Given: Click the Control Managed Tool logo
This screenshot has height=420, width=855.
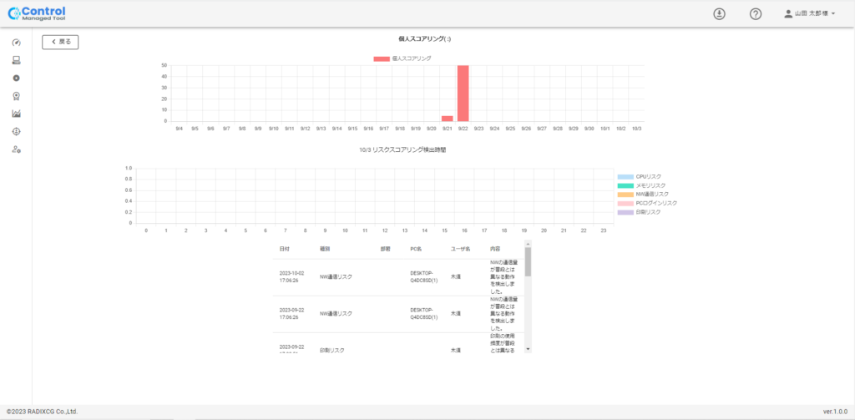Looking at the screenshot, I should [37, 13].
